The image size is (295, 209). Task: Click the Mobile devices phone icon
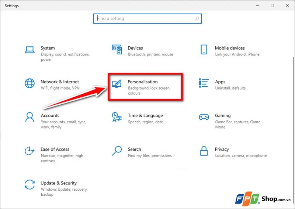[204, 50]
